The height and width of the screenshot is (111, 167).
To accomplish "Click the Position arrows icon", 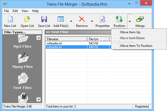I will pos(119,19).
